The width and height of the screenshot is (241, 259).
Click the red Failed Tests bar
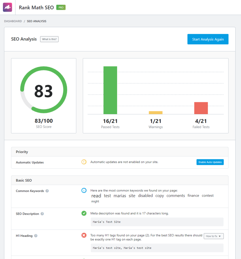(x=201, y=108)
